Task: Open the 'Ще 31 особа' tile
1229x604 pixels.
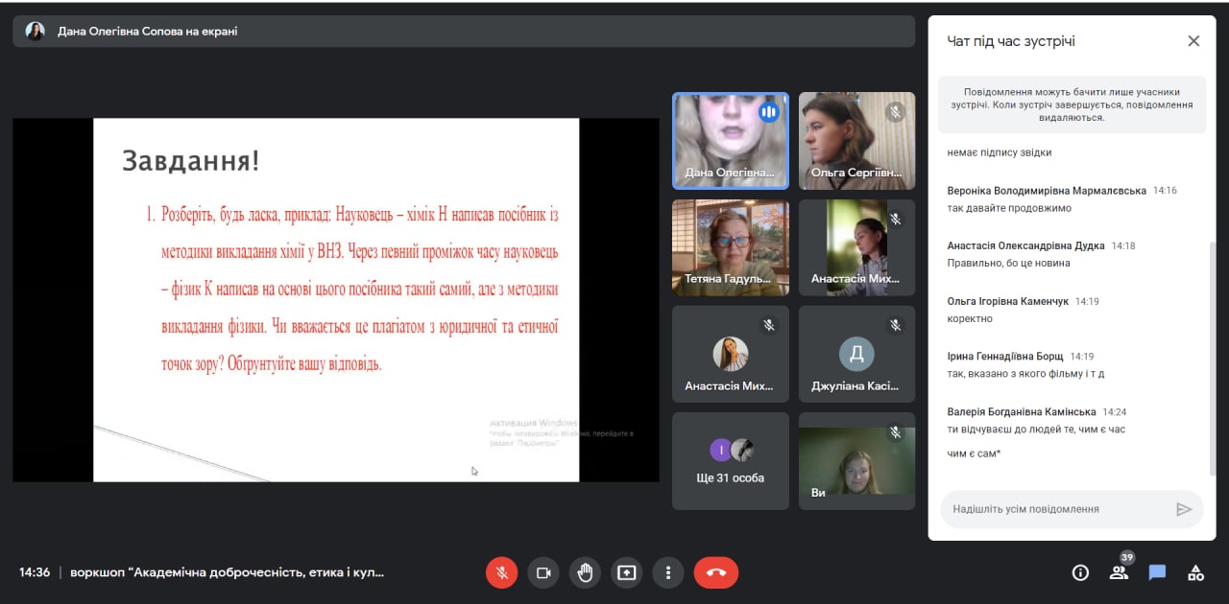Action: point(730,461)
